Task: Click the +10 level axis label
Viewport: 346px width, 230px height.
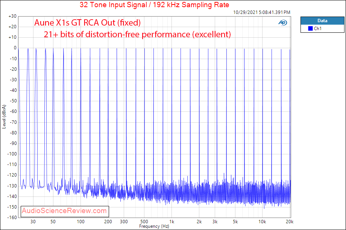Action: [x=12, y=37]
